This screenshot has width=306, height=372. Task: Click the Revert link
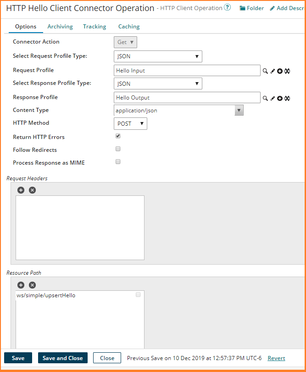point(276,358)
